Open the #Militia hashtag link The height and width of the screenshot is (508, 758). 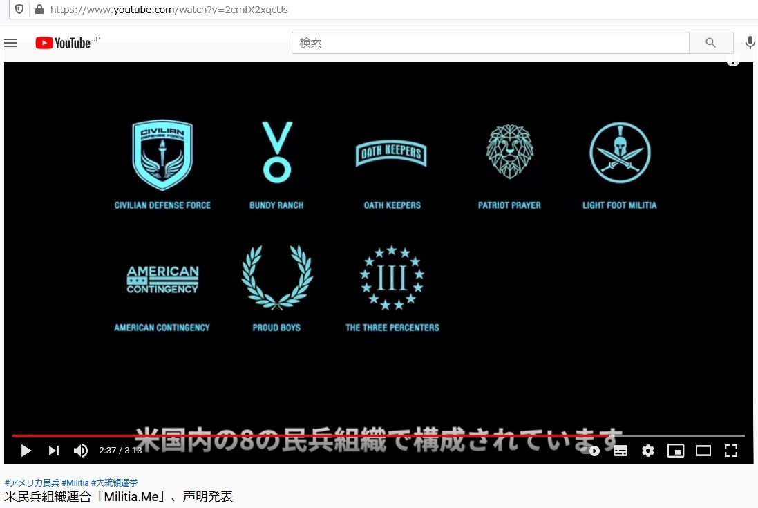[75, 483]
